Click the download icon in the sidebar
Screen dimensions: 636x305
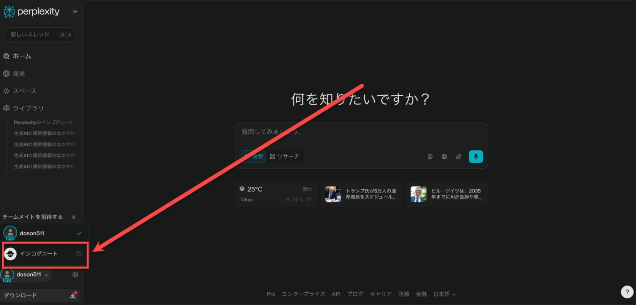(x=73, y=295)
